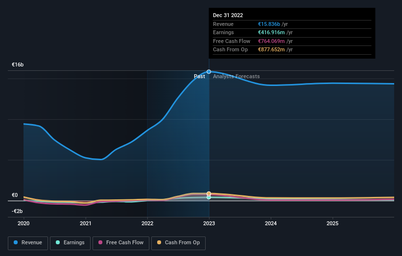The height and width of the screenshot is (256, 402).
Task: Toggle the Earnings legend button
Action: click(70, 243)
